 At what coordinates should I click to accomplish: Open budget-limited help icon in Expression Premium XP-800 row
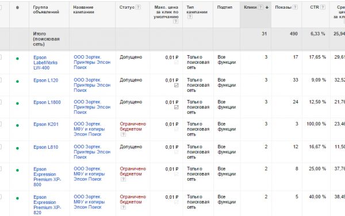(124, 179)
